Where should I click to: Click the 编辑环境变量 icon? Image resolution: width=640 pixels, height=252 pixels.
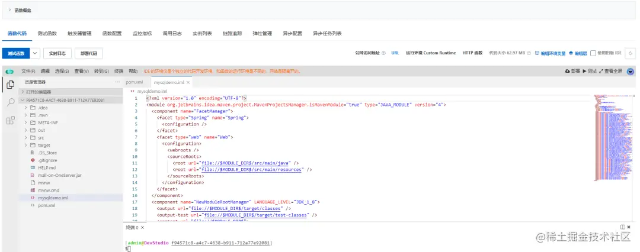click(x=537, y=53)
